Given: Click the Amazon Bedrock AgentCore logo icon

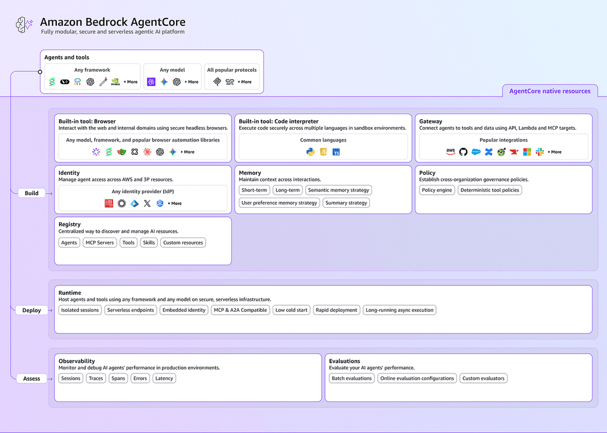Looking at the screenshot, I should [x=24, y=24].
